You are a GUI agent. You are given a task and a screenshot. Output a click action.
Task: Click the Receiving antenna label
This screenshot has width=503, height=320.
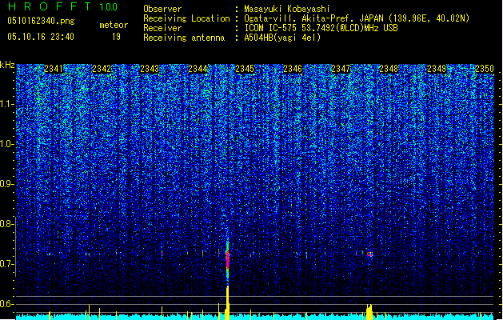coord(184,38)
